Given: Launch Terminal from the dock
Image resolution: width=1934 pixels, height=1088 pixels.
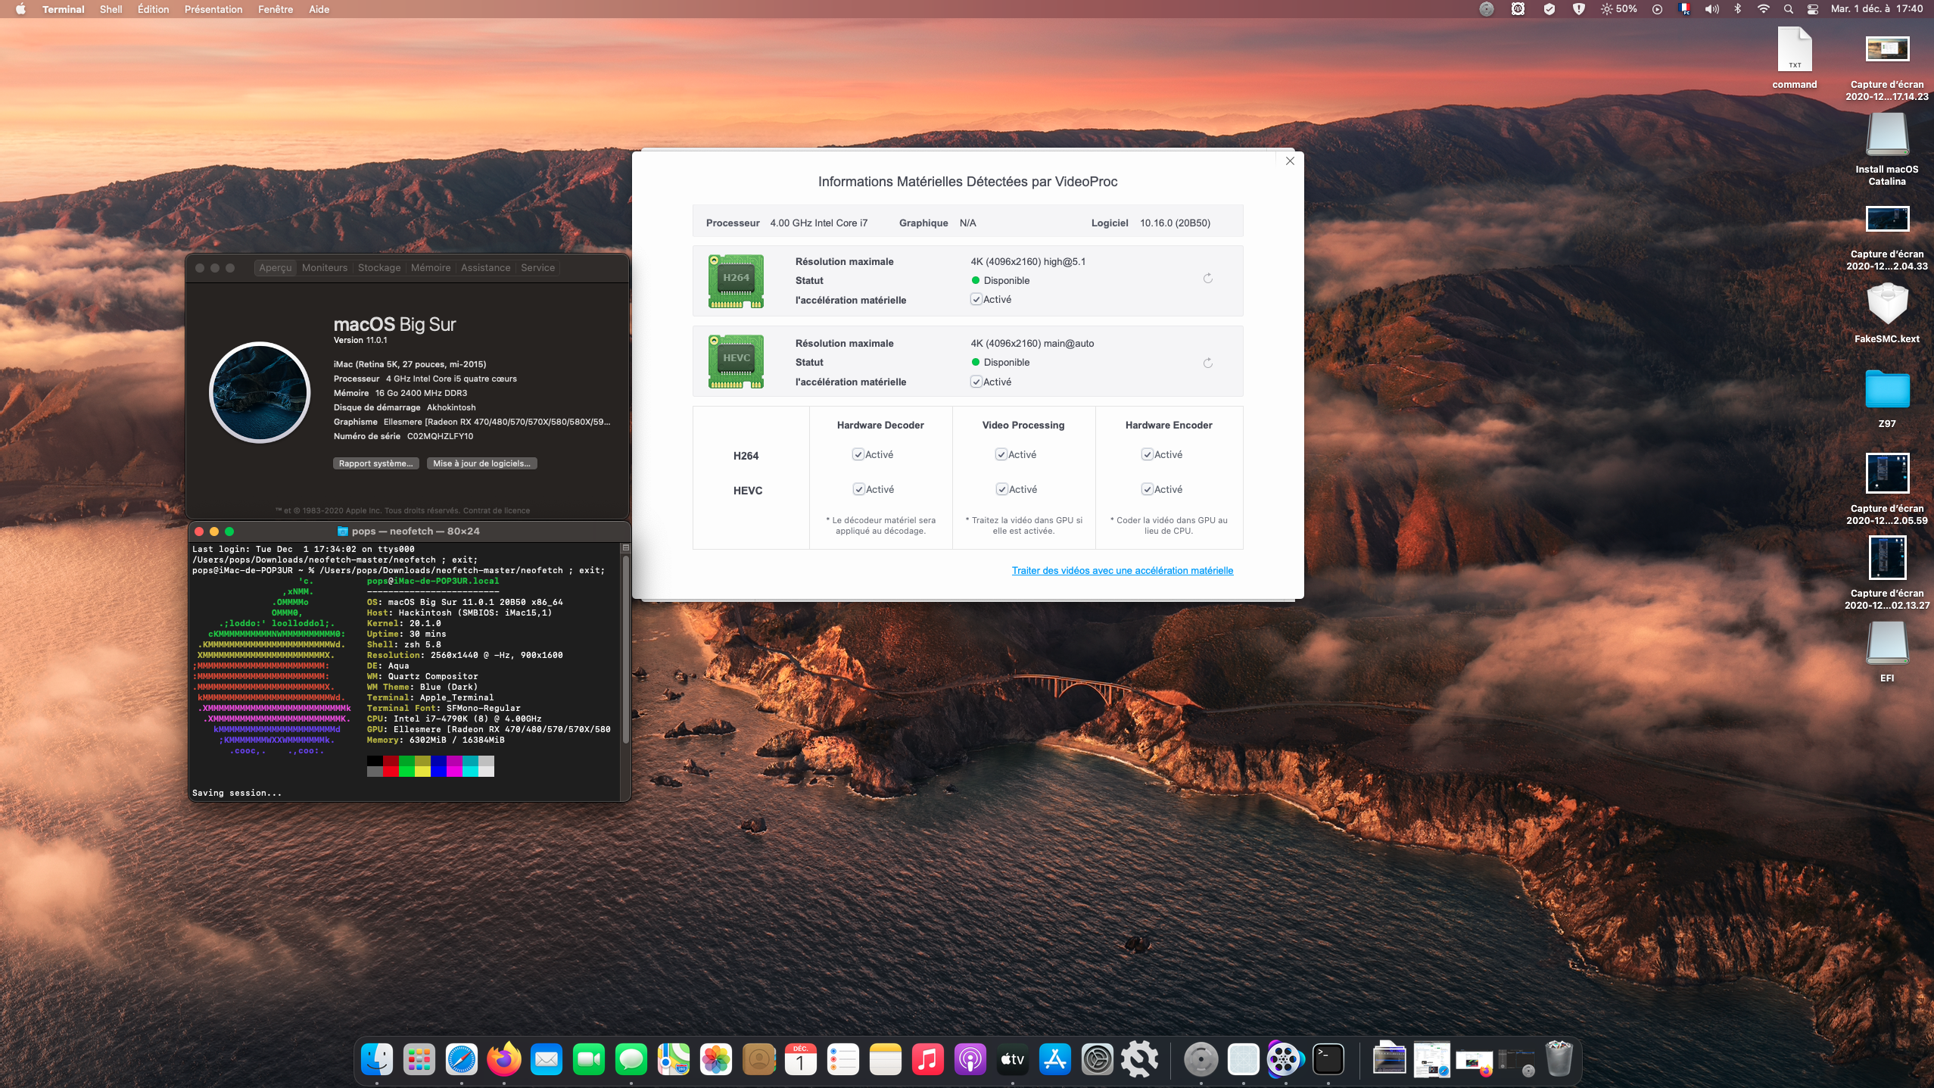Looking at the screenshot, I should tap(1328, 1059).
